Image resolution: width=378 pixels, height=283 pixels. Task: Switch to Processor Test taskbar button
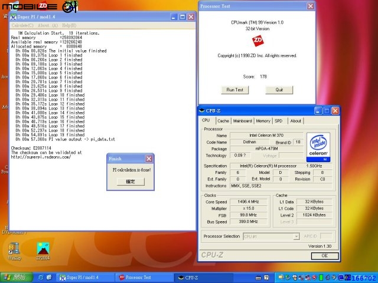144,278
